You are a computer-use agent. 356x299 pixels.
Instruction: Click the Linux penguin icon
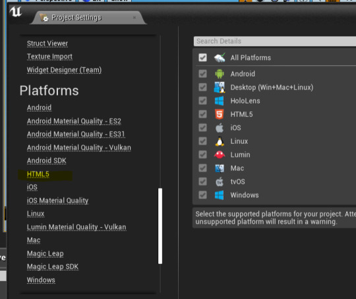click(x=220, y=141)
